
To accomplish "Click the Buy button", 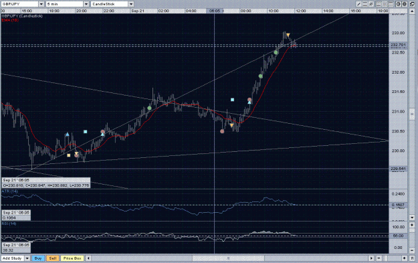I will click(x=38, y=258).
